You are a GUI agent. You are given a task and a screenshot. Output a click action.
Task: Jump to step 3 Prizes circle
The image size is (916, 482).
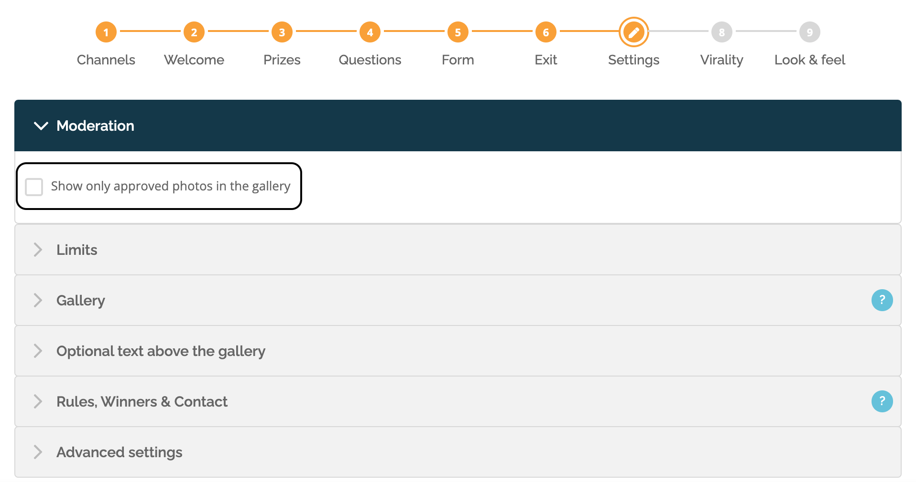click(282, 32)
